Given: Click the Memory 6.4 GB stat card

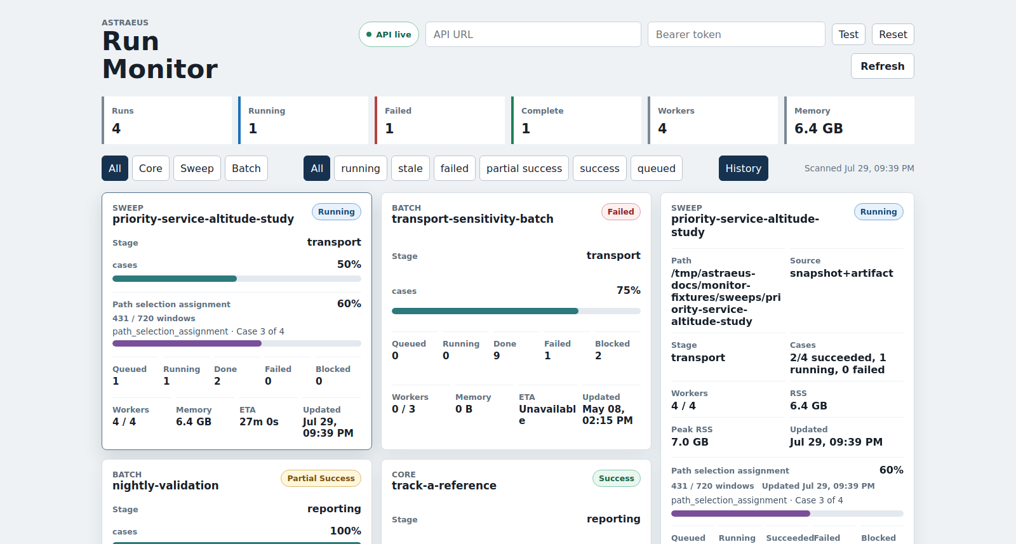Looking at the screenshot, I should [x=850, y=120].
